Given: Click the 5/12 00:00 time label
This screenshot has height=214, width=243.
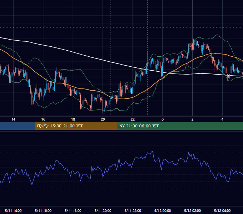Looking at the screenshot, I should click(x=163, y=210).
